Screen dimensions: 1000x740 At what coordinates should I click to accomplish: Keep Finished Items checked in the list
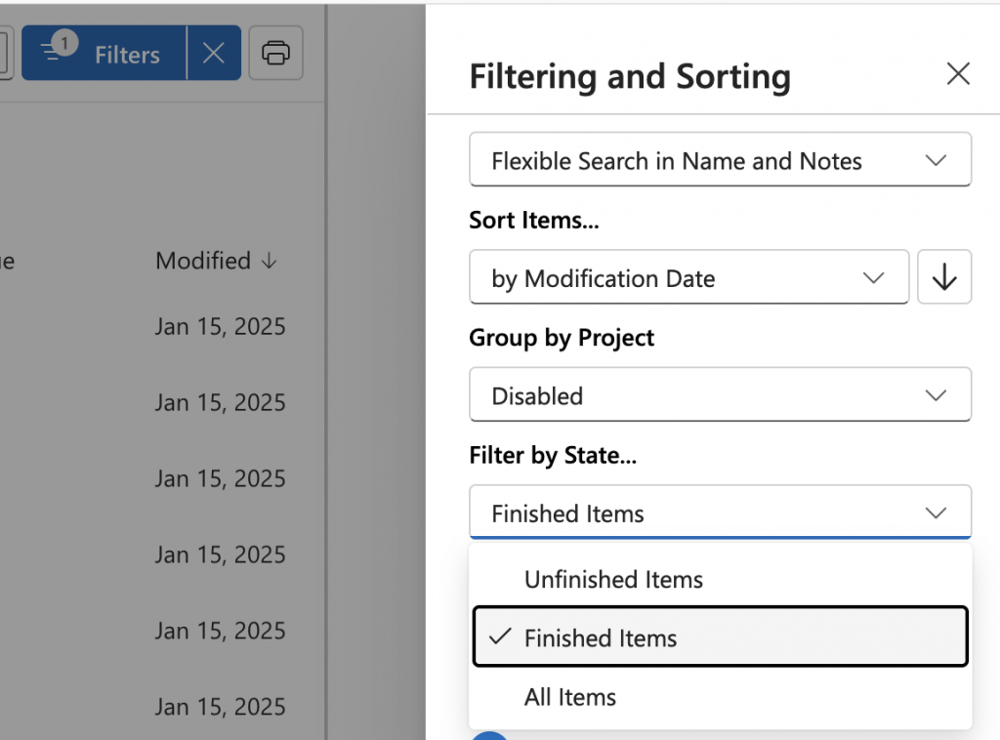tap(600, 637)
